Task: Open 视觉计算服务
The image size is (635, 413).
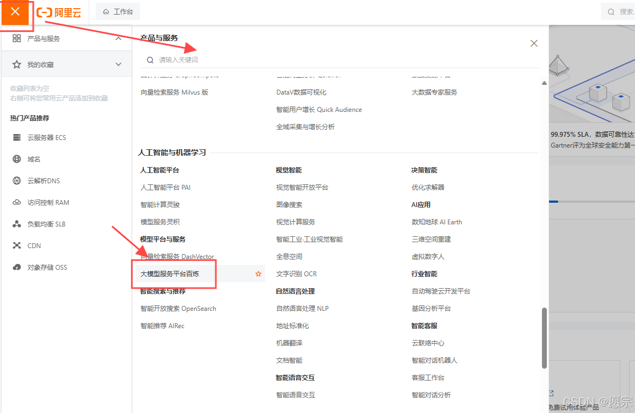Action: click(x=296, y=222)
